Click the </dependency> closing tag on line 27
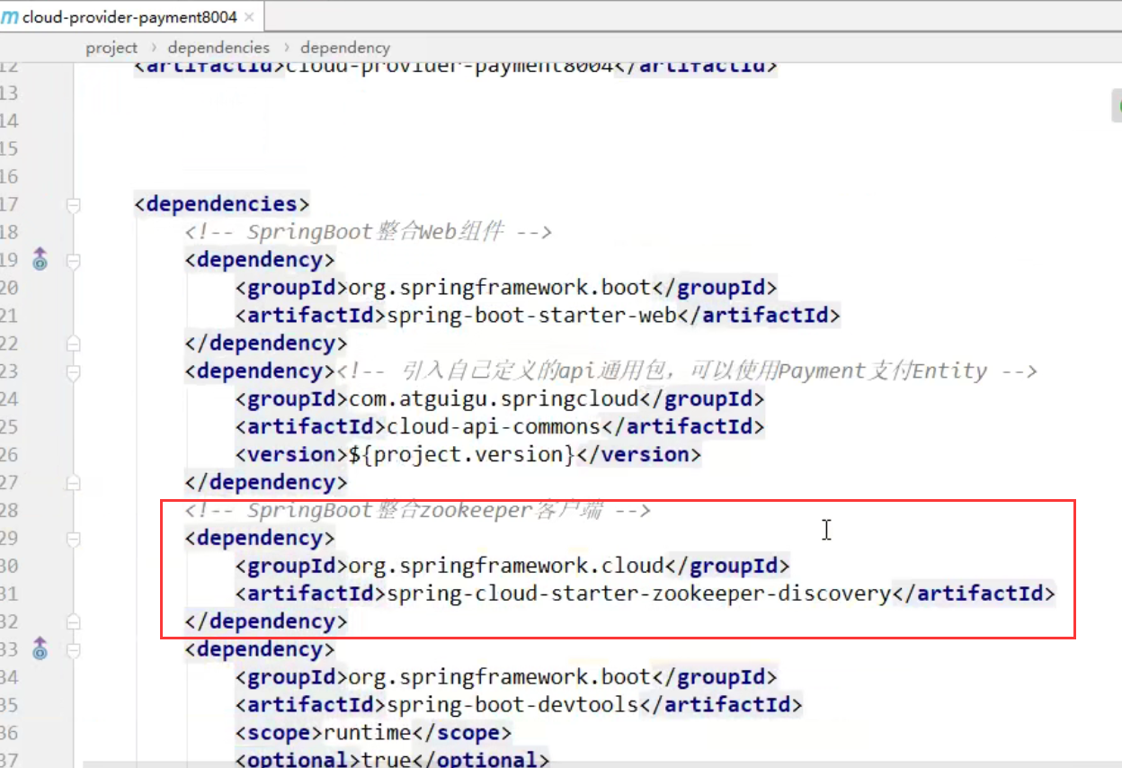 [x=266, y=483]
